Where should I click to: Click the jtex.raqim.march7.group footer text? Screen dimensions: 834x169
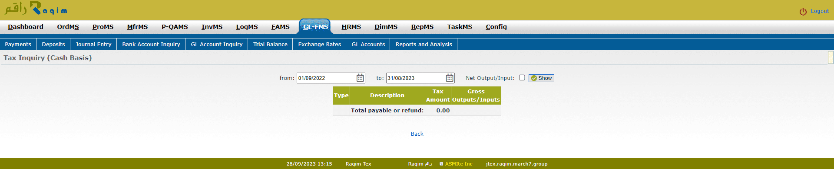516,164
